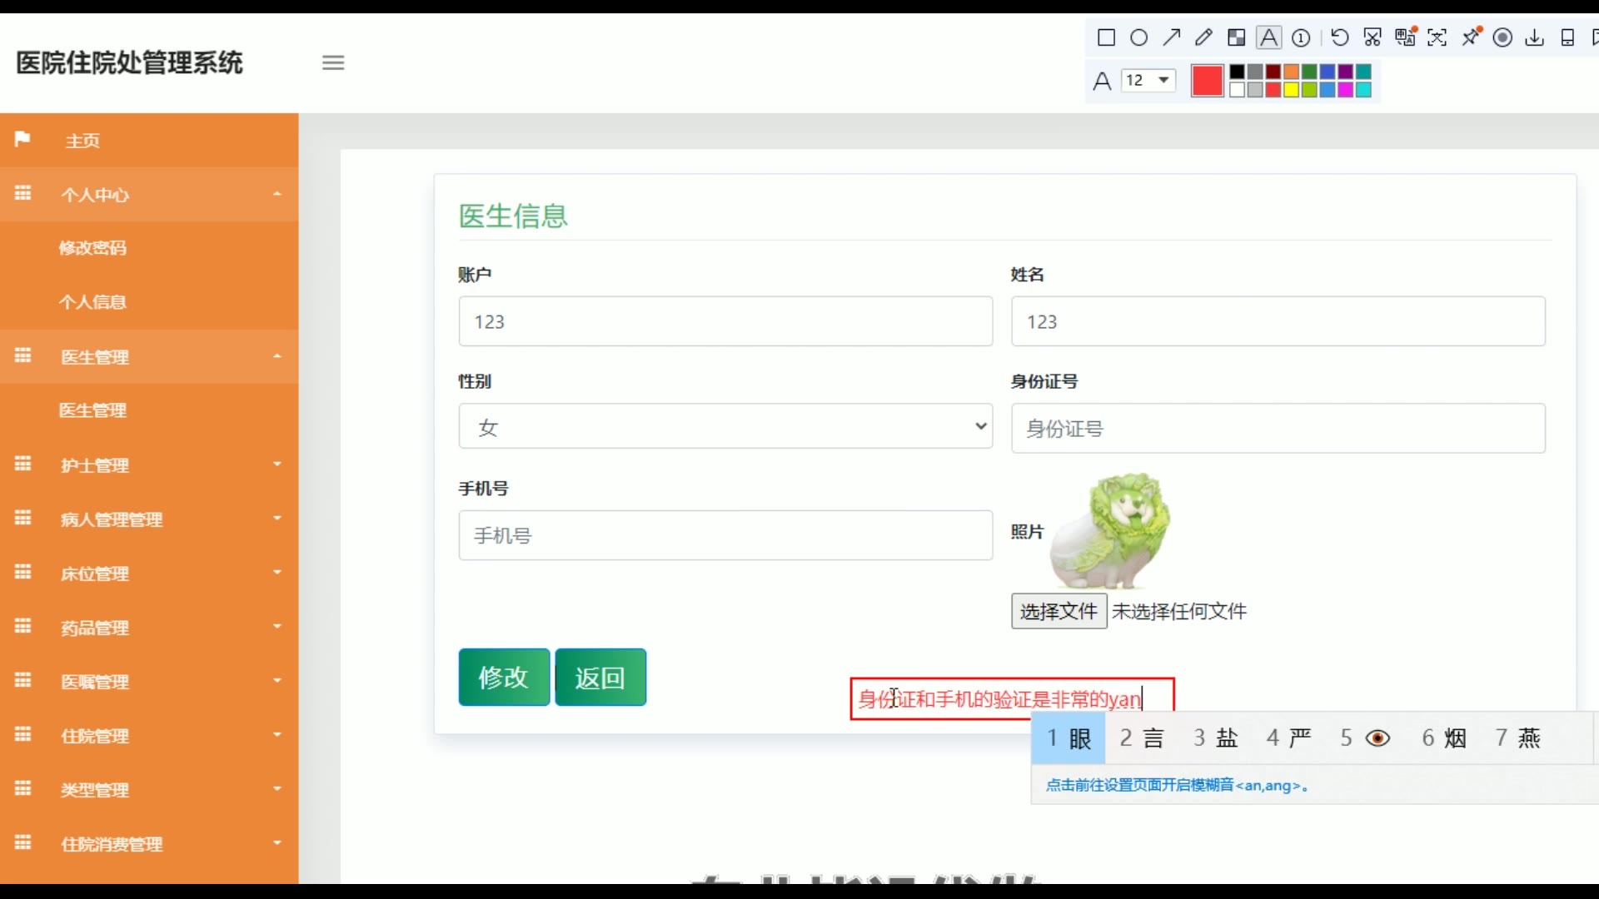1599x899 pixels.
Task: Click the 修改 submit button
Action: click(x=503, y=678)
